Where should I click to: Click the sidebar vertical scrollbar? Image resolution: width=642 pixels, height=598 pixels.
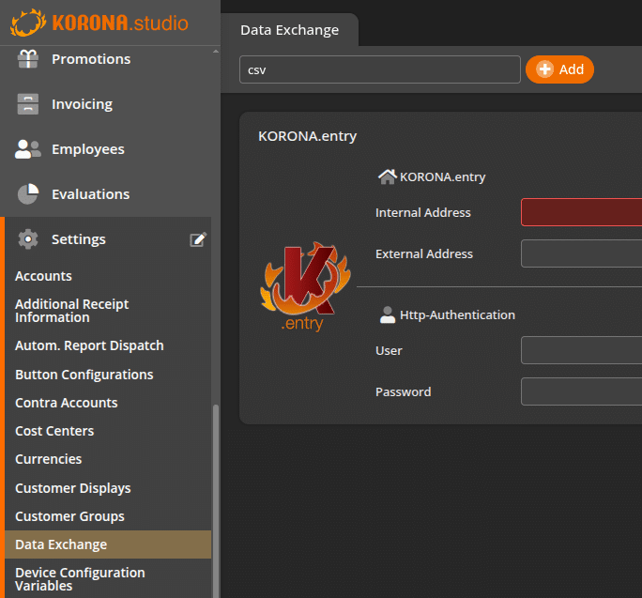(216, 498)
